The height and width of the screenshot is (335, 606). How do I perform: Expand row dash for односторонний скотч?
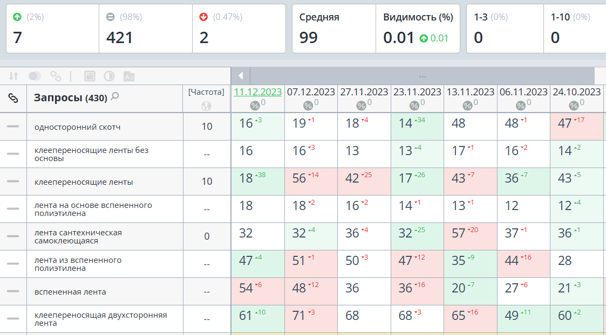click(x=13, y=126)
